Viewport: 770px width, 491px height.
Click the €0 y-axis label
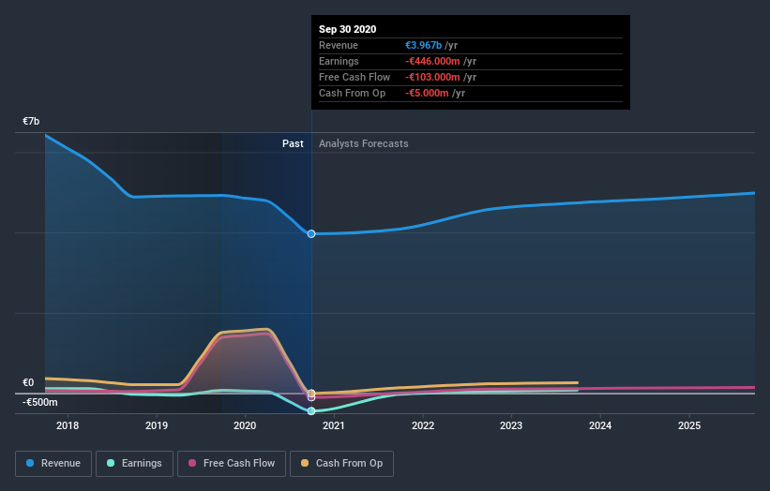[28, 382]
